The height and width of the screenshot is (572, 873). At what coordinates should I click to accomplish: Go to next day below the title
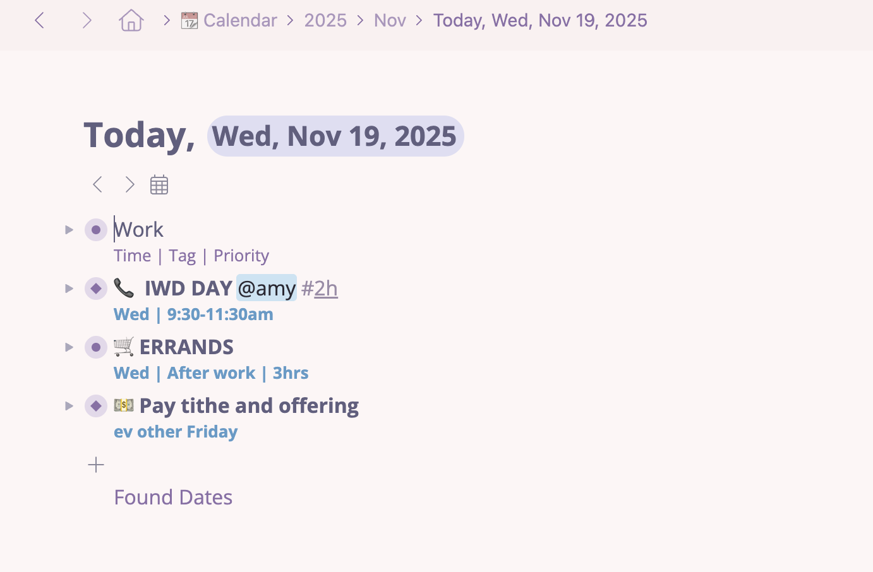click(x=129, y=184)
